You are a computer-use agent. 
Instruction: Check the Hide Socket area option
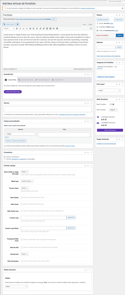(22, 211)
